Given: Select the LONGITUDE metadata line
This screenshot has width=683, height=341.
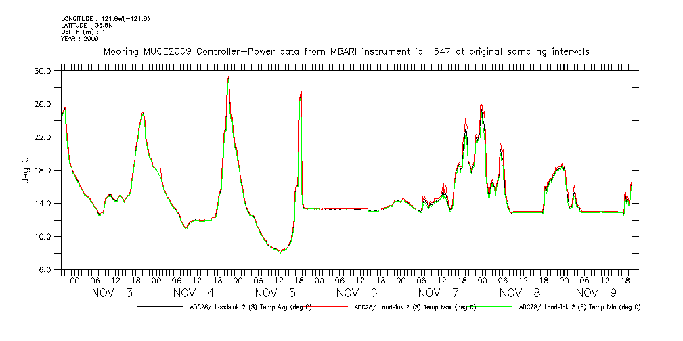Looking at the screenshot, I should 105,18.
